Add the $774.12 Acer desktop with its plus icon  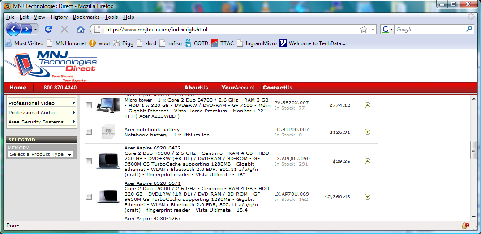[x=368, y=105]
